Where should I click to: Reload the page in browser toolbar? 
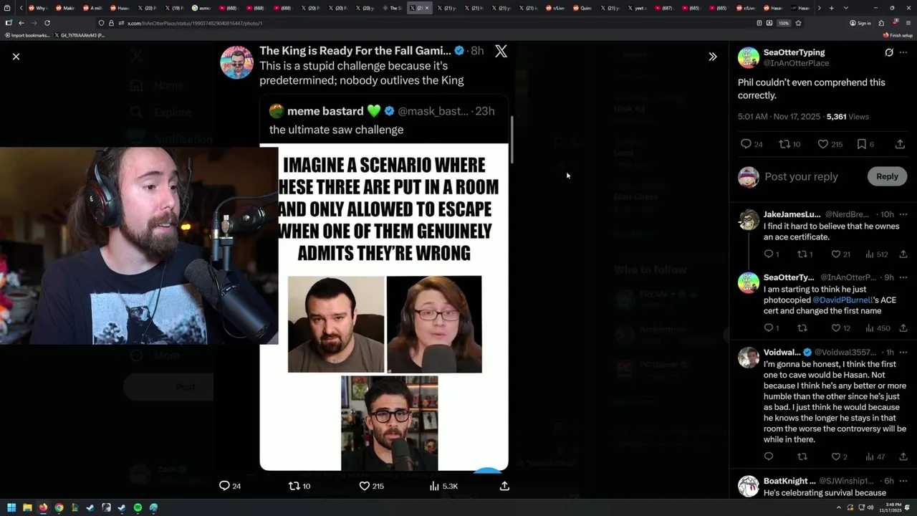click(47, 23)
